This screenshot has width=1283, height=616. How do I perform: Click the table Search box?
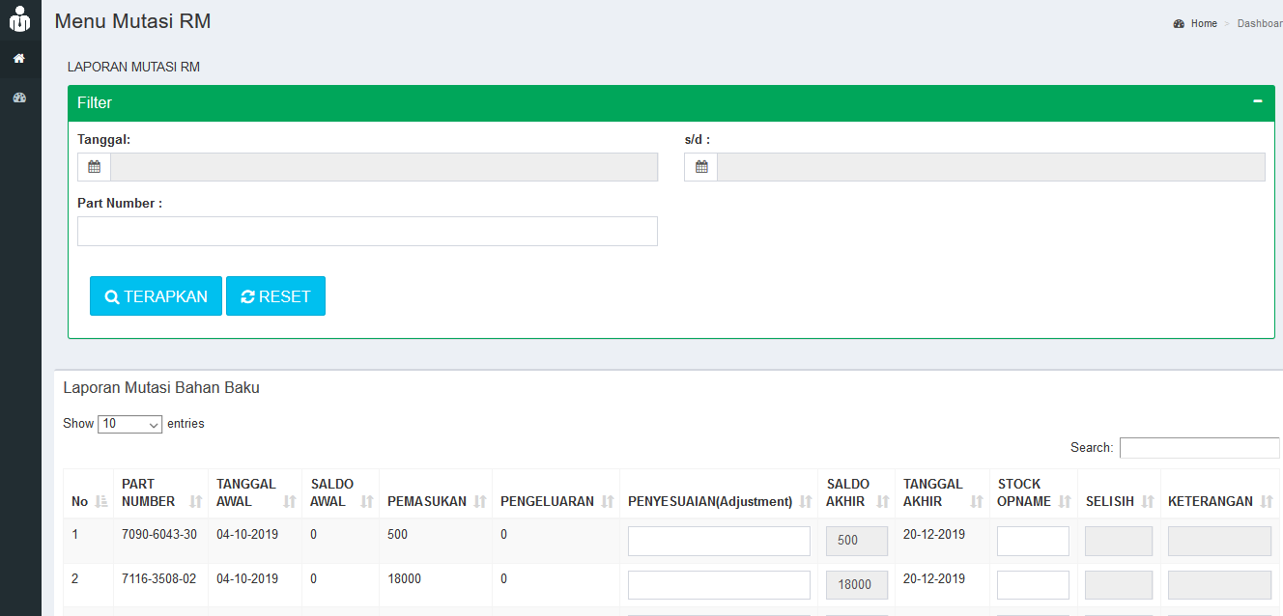(1199, 448)
